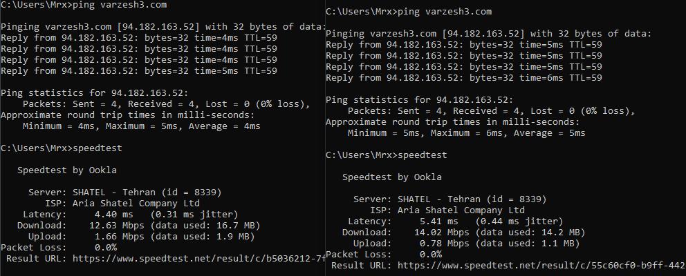
Task: Click the right 'Speedtest by Ookla' heading
Action: [x=392, y=177]
